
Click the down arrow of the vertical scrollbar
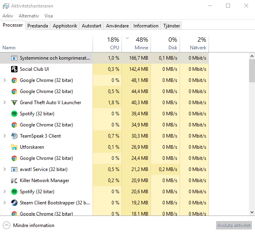(252, 213)
